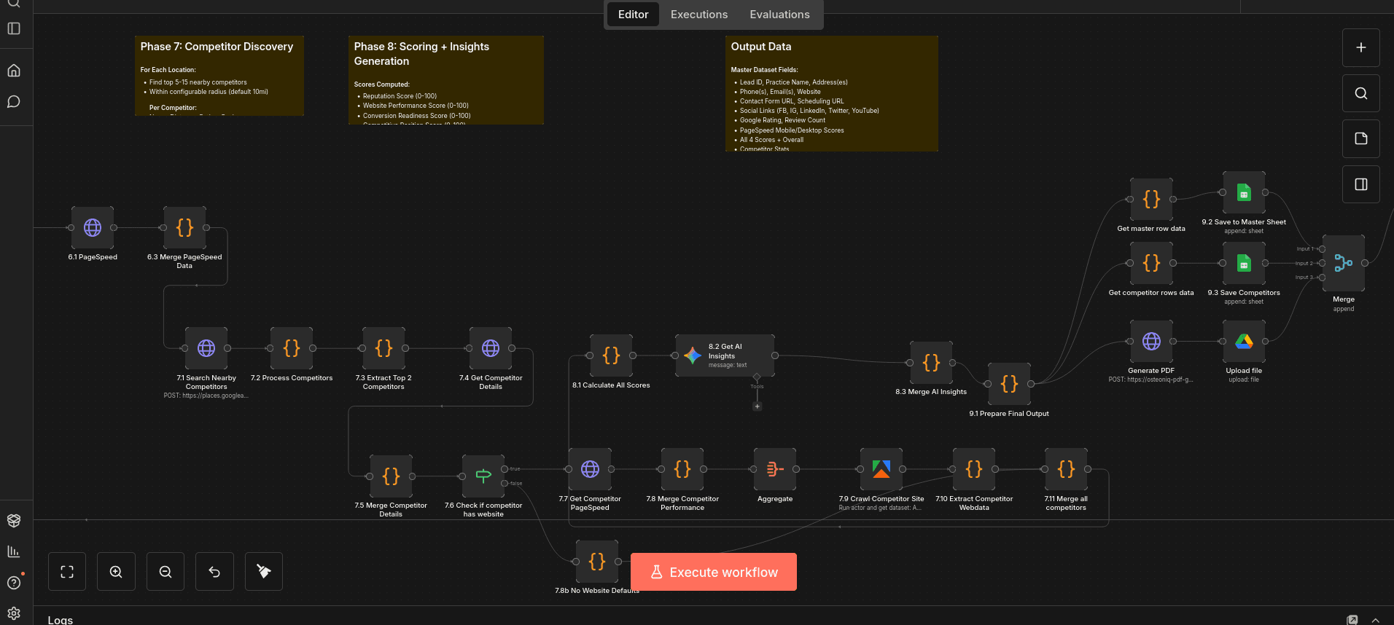This screenshot has width=1394, height=625.
Task: Click the Execute workflow button
Action: (714, 572)
